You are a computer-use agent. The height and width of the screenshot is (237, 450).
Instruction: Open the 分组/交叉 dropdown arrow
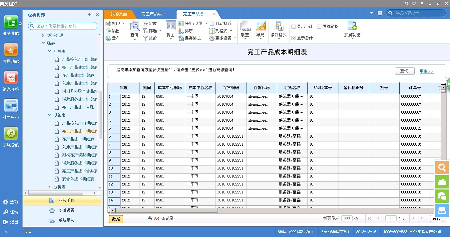[206, 24]
